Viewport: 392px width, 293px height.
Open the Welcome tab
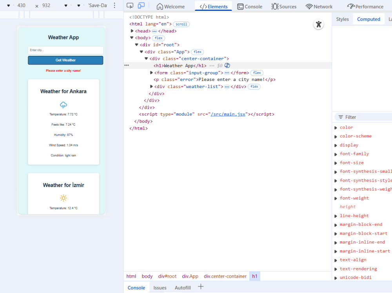click(171, 7)
